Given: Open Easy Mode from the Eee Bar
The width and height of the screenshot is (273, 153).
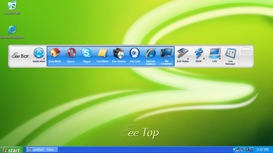Looking at the screenshot, I should click(55, 54).
